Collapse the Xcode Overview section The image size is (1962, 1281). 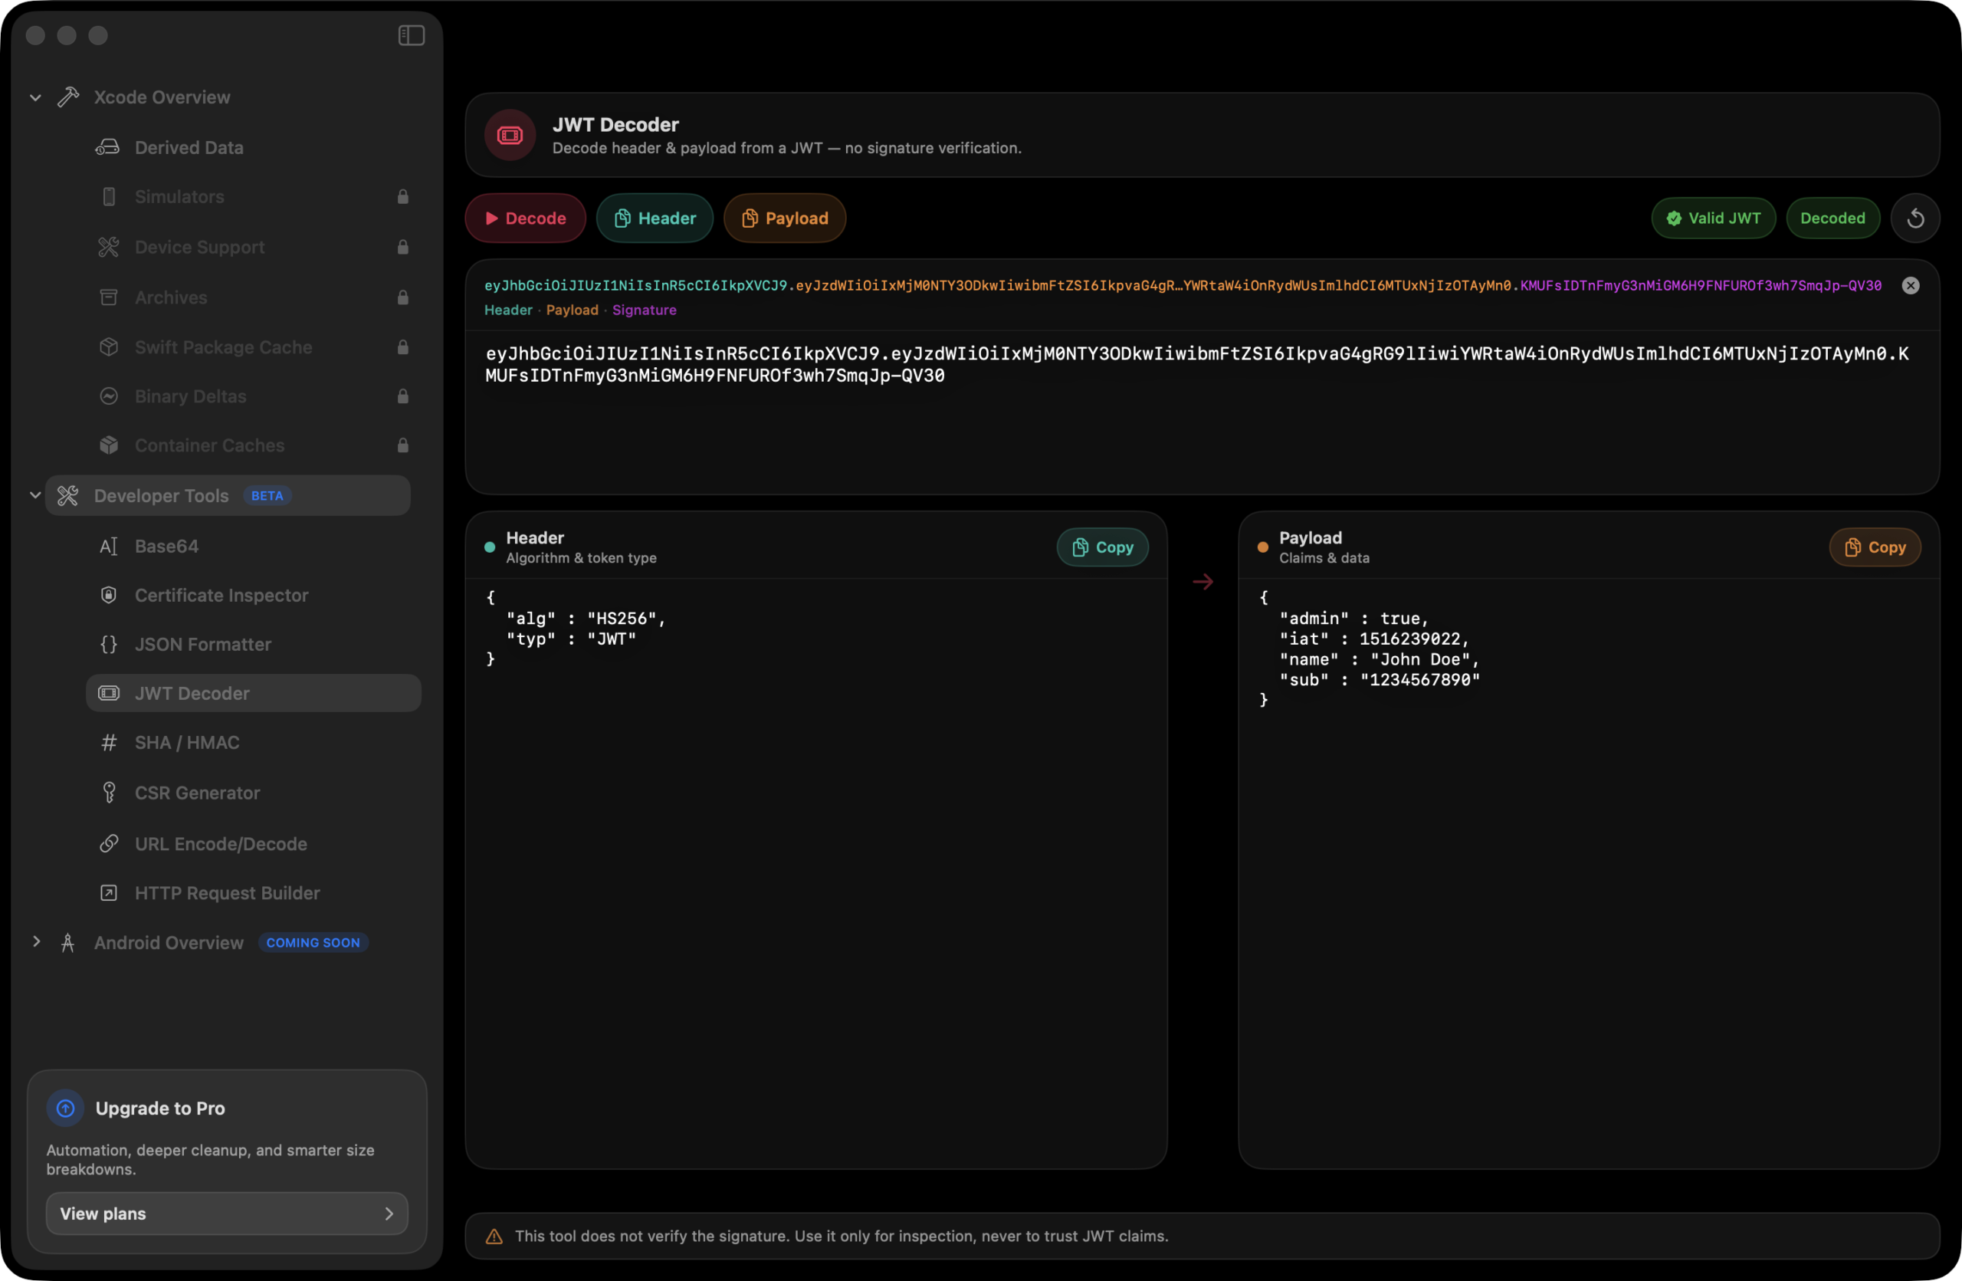coord(34,97)
